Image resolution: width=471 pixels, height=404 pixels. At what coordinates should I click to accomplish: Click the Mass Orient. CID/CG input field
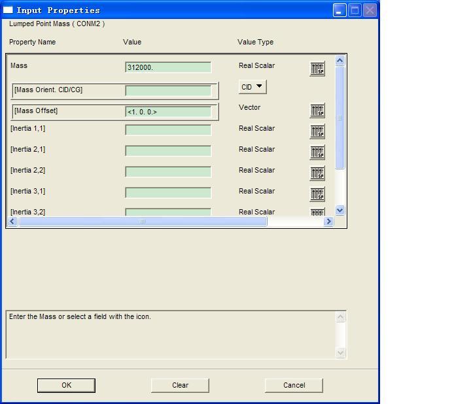point(168,91)
